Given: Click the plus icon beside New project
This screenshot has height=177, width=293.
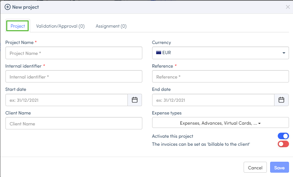Looking at the screenshot, I should pos(7,7).
